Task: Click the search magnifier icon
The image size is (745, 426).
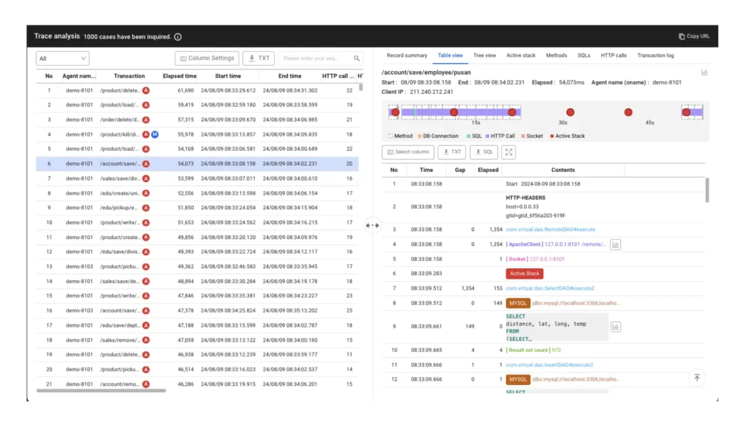Action: pyautogui.click(x=357, y=58)
